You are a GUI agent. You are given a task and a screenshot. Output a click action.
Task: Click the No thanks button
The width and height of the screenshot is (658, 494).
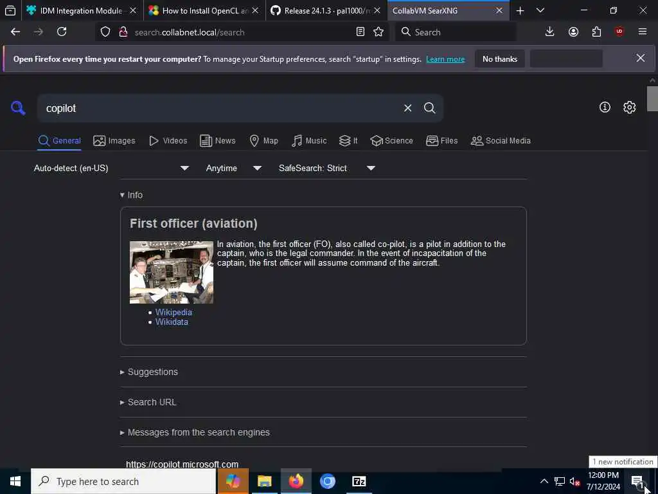[x=500, y=59]
